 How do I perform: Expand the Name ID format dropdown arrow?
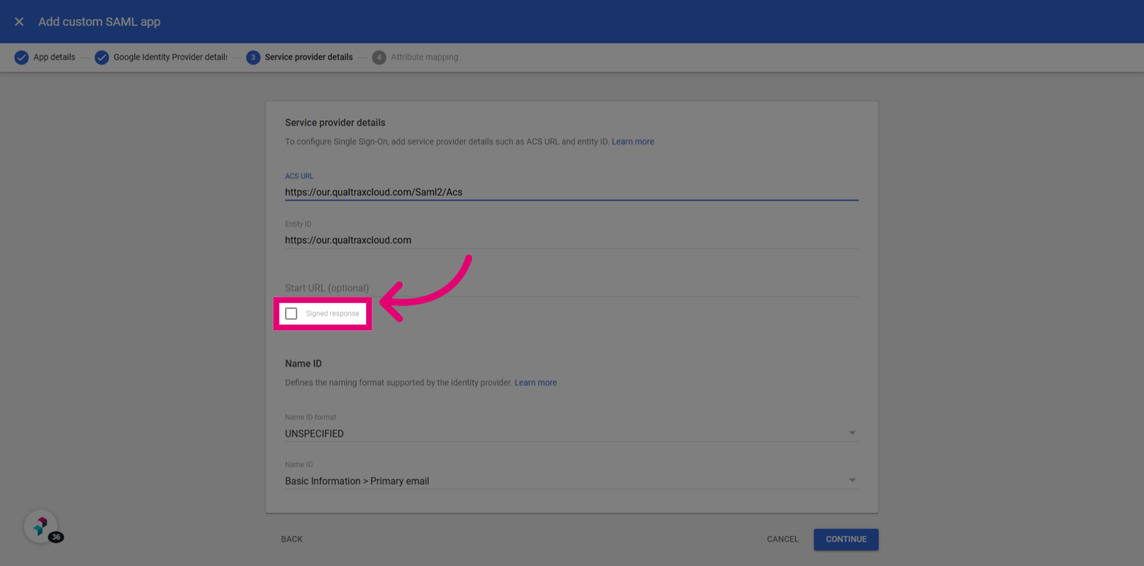(x=852, y=433)
